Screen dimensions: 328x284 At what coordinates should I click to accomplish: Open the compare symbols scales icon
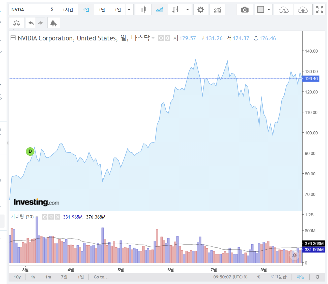click(x=16, y=23)
